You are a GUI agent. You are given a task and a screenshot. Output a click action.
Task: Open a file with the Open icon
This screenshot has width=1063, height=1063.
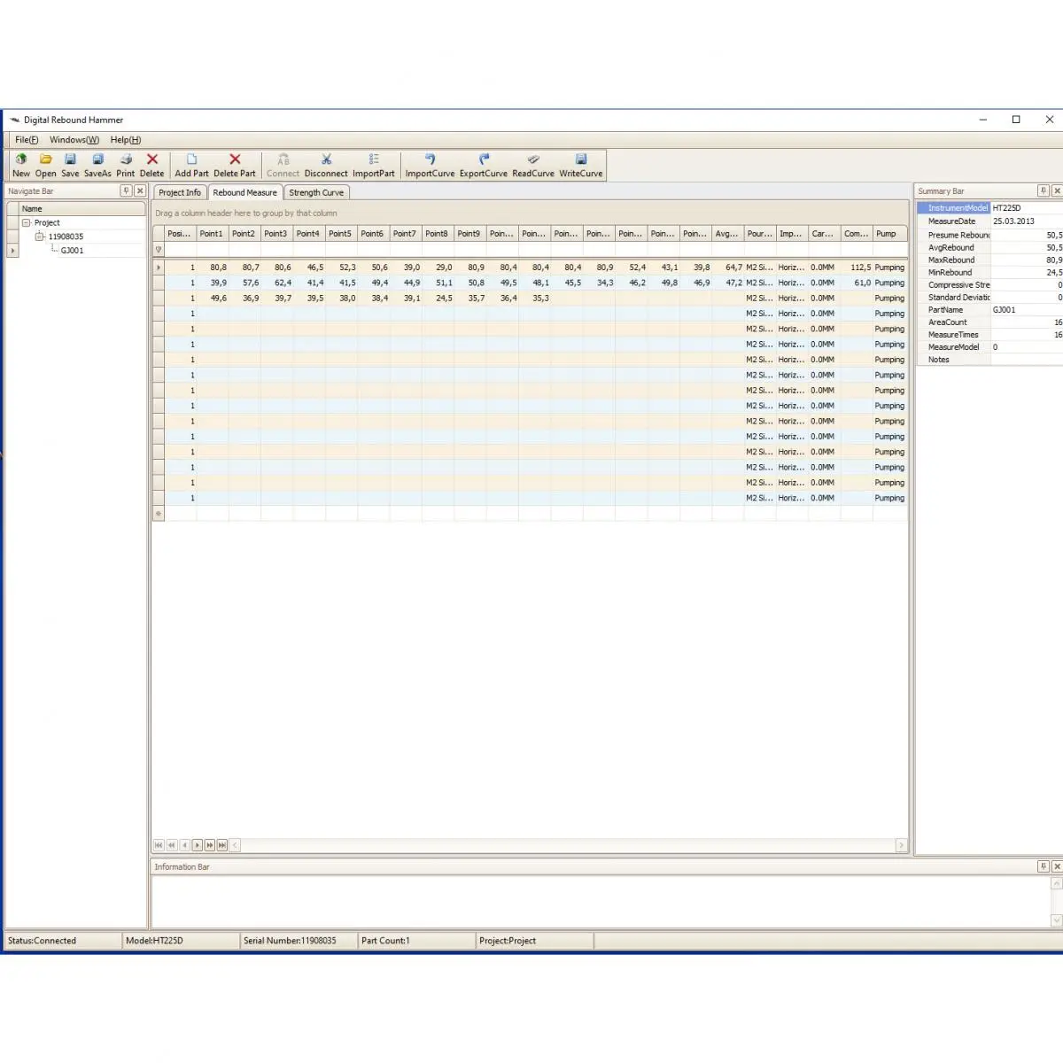(x=45, y=160)
